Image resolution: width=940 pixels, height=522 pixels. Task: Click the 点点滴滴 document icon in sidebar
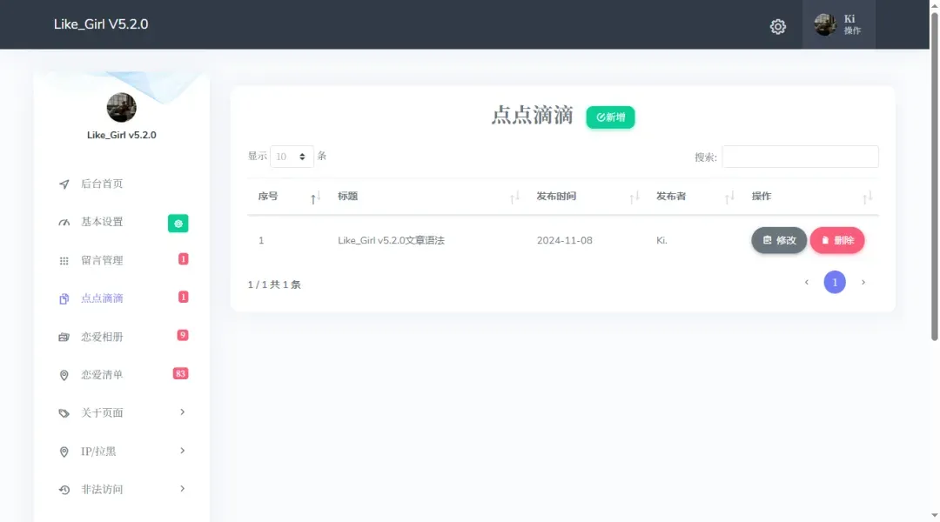[x=64, y=298]
